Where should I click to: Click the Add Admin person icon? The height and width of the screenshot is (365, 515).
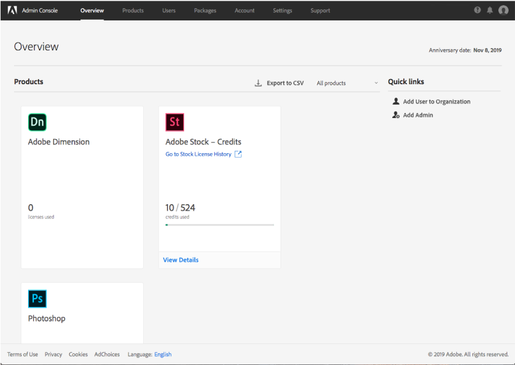click(396, 115)
